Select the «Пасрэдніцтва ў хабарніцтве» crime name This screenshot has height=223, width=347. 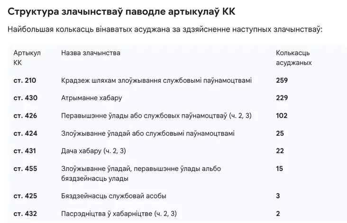[x=119, y=214]
